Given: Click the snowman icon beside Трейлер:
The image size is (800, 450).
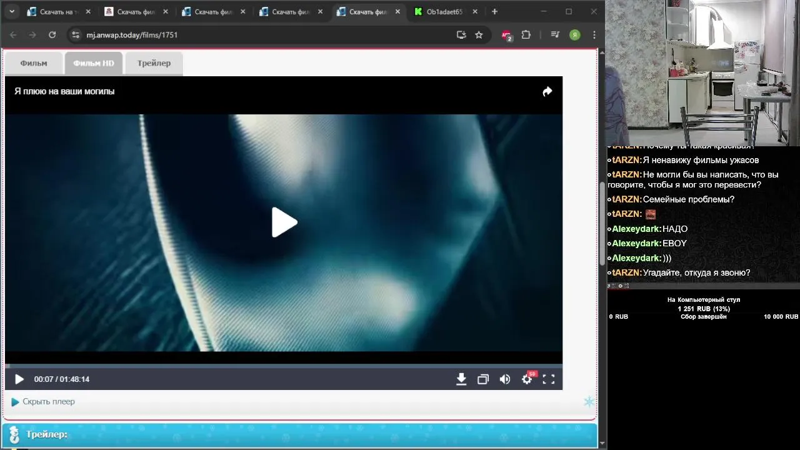Looking at the screenshot, I should 14,434.
